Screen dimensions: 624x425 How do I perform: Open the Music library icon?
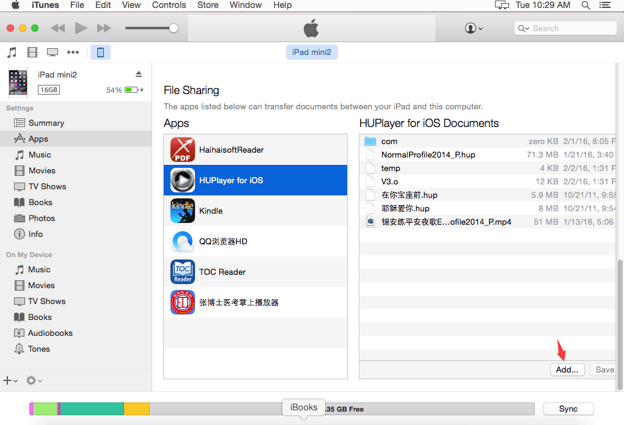[12, 52]
